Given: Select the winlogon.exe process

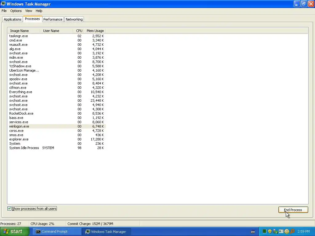Looking at the screenshot, I should click(x=57, y=126).
